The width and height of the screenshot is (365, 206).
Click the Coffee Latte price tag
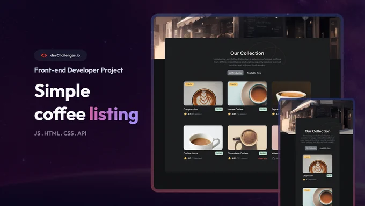(219, 153)
